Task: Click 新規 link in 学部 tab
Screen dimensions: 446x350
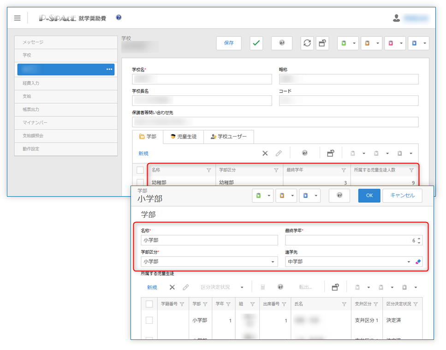Action: [143, 153]
